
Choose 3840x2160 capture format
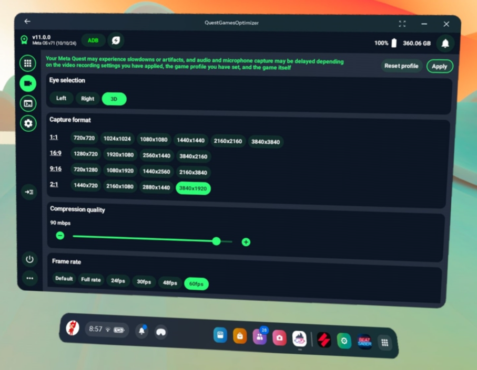(x=193, y=156)
